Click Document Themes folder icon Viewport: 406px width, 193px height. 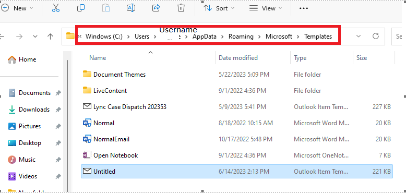coord(87,74)
